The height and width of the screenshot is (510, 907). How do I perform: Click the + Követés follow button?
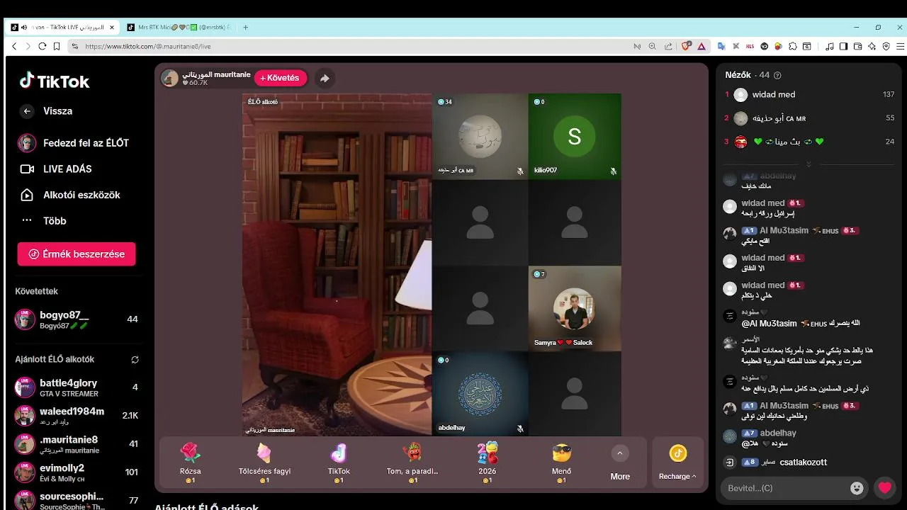coord(280,78)
